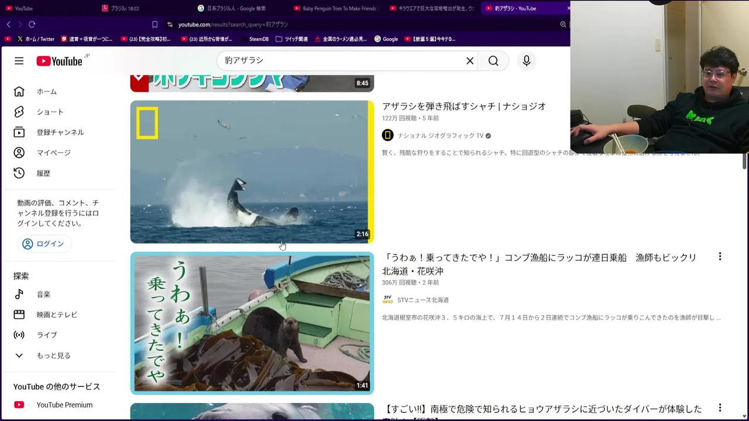Reload the page
Viewport: 749px width, 421px height.
tap(32, 25)
